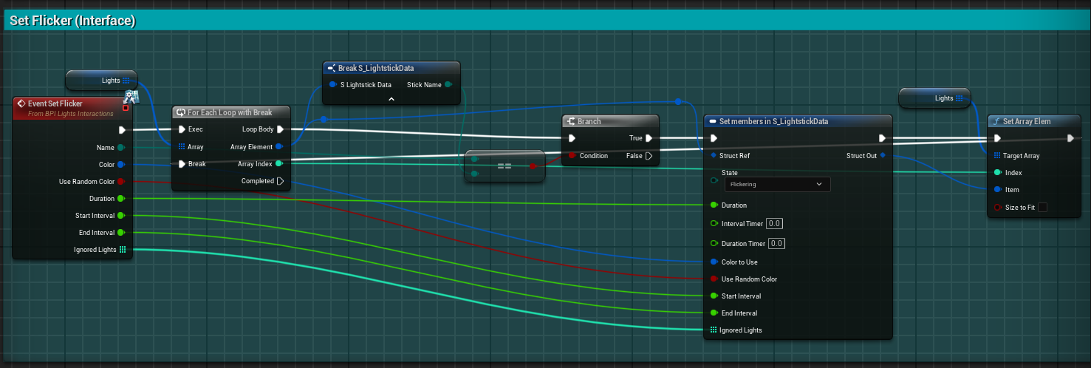Select the Set Flicker (Interface) comment title
1091x368 pixels.
(x=72, y=21)
